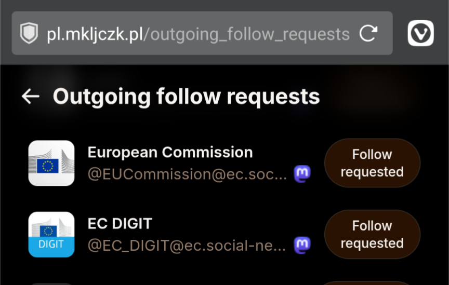Click the shield site-security icon
This screenshot has height=285, width=449.
tap(29, 34)
